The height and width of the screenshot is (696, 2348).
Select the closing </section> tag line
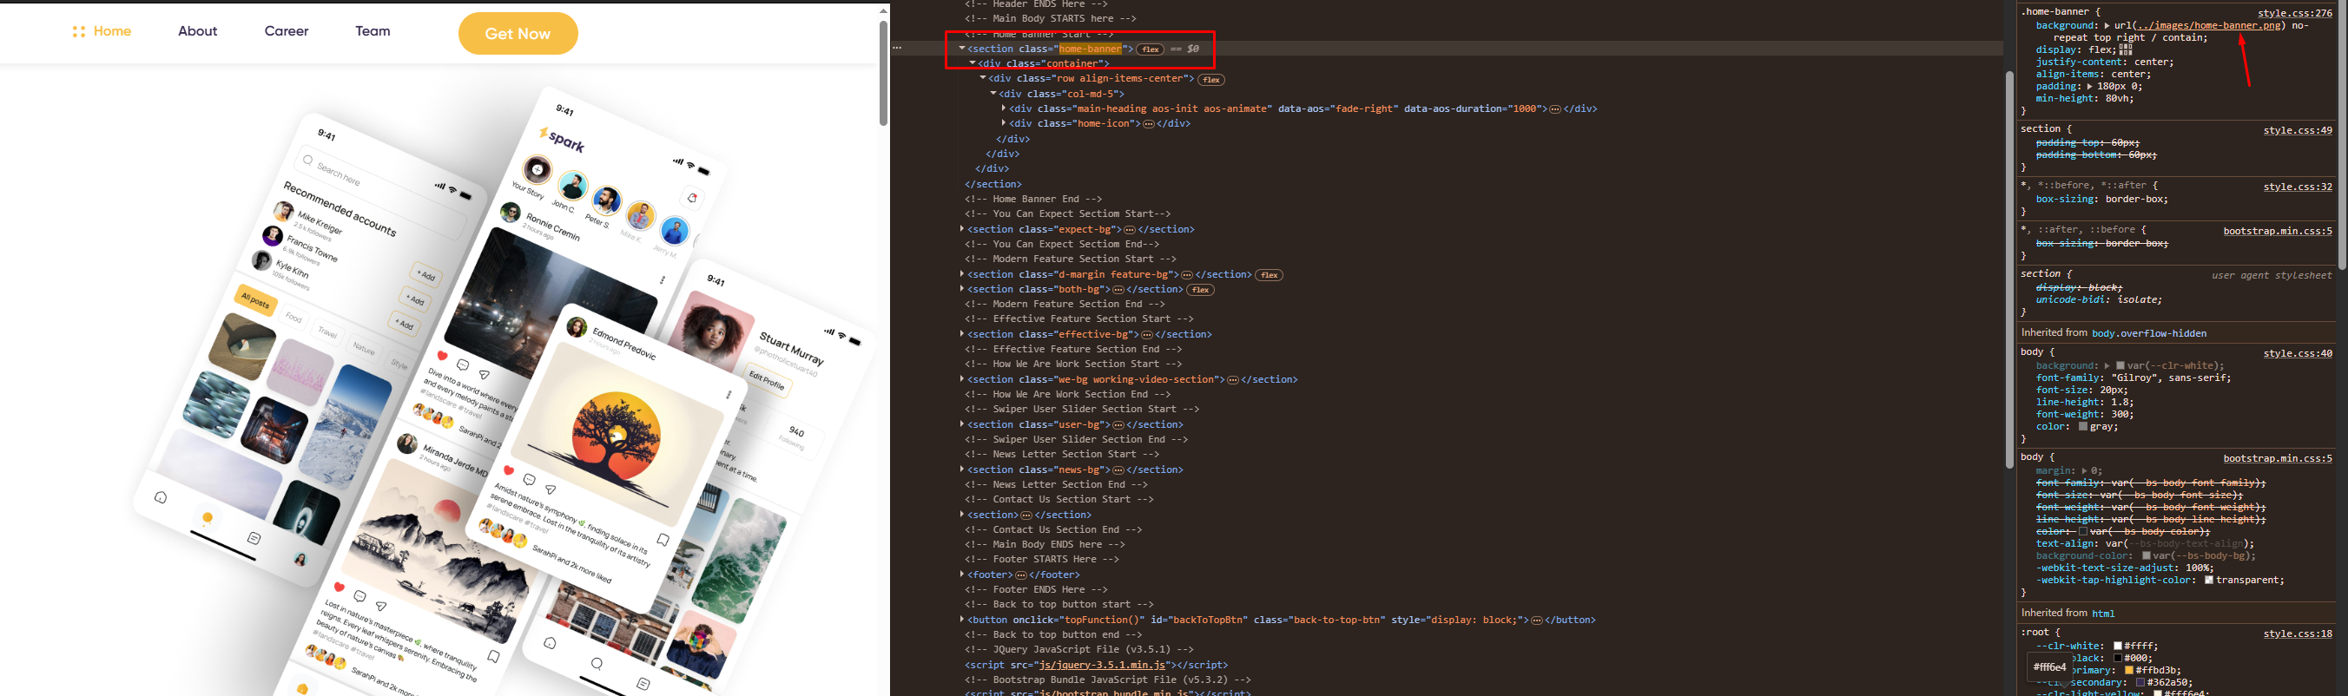click(993, 184)
